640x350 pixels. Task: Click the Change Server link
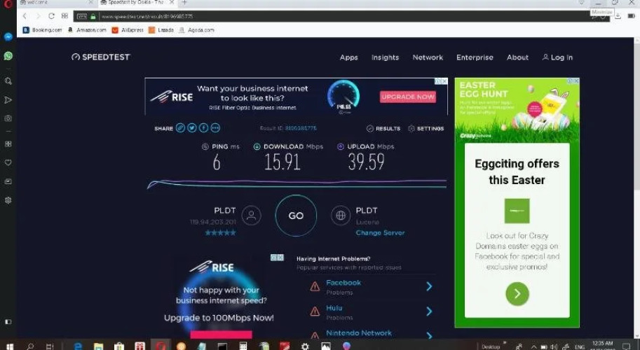[380, 232]
